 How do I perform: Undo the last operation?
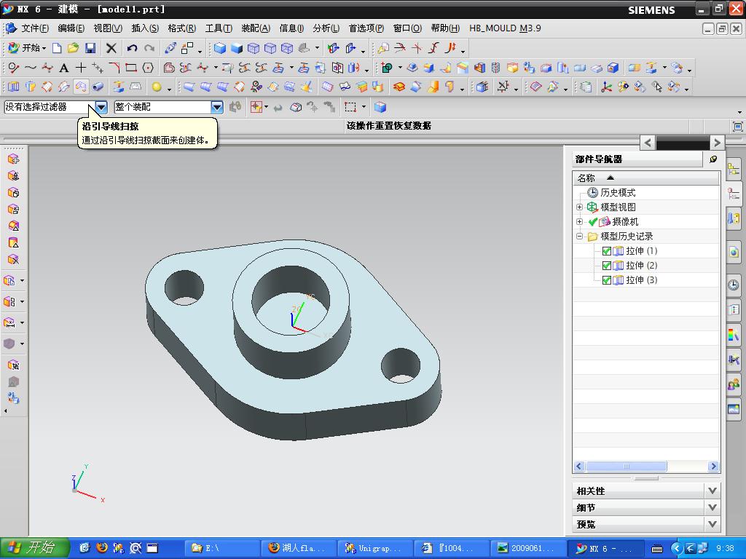(x=132, y=48)
